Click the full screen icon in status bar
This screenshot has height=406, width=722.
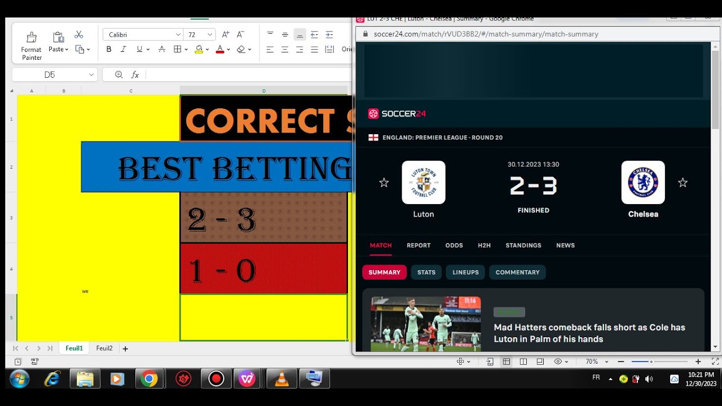[715, 361]
